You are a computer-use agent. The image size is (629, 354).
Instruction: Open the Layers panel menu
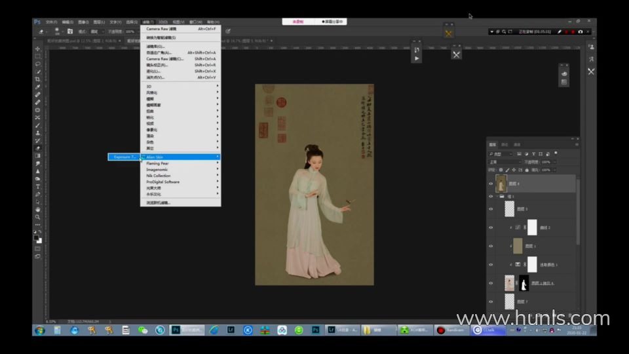pos(577,144)
